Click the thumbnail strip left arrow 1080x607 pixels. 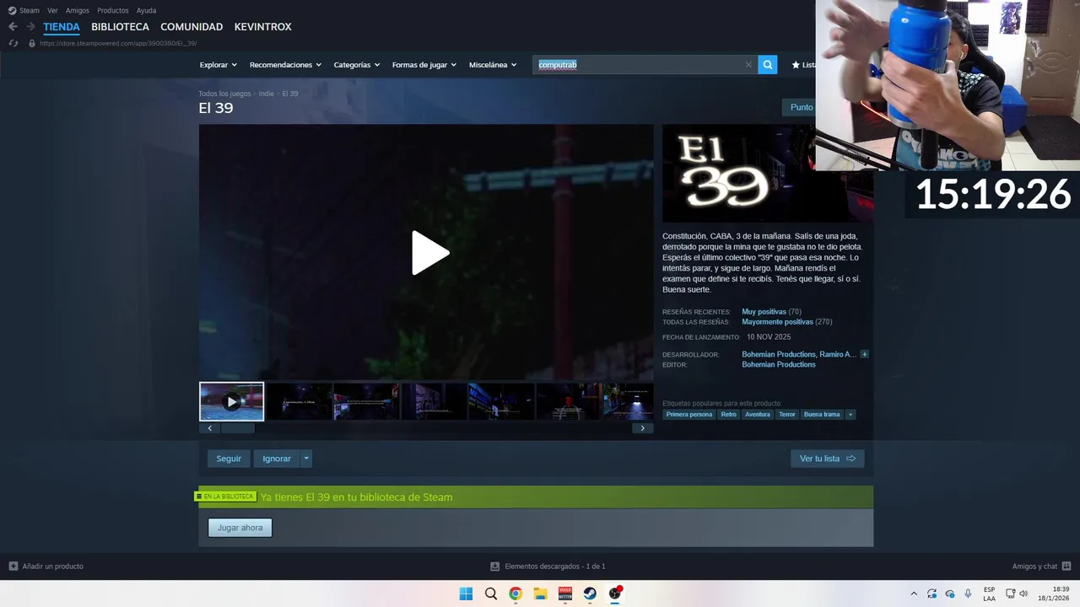(209, 428)
